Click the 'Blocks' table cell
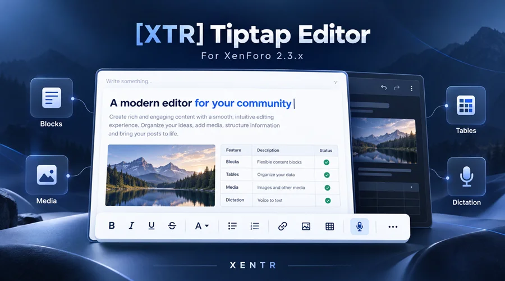The image size is (505, 281). pos(232,162)
